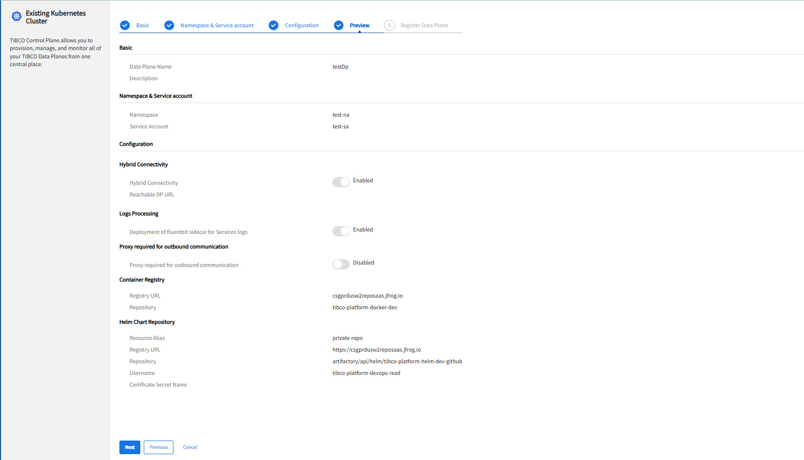
Task: Click the Logs Processing heading
Action: [139, 213]
